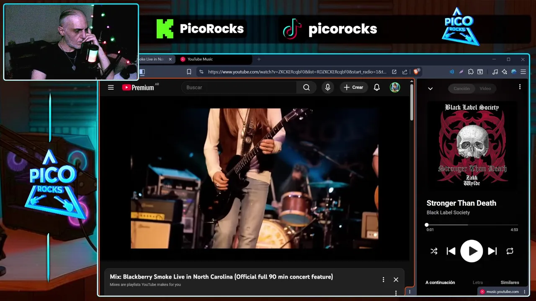The width and height of the screenshot is (536, 301).
Task: Click the Blackberry Smoke concert video player
Action: [255, 179]
